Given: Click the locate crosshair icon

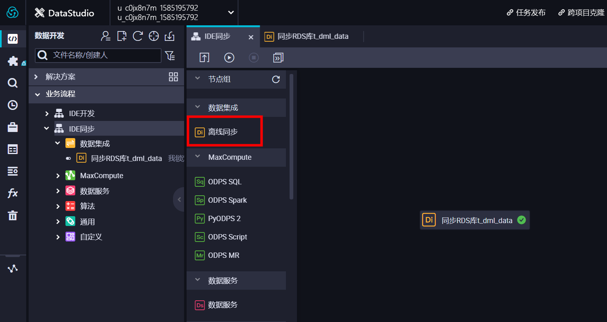Looking at the screenshot, I should 154,36.
